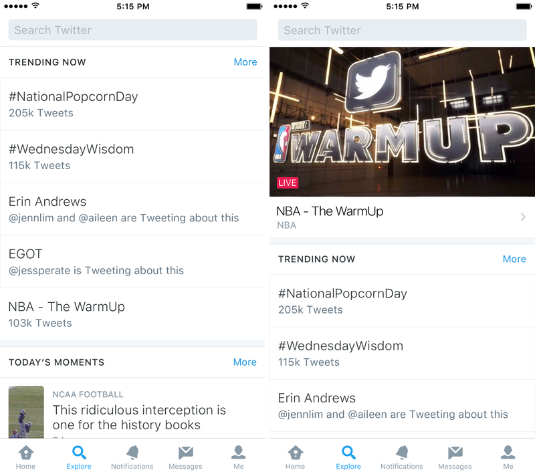Click chevron arrow beside NBA - The WarmUp

click(x=523, y=217)
